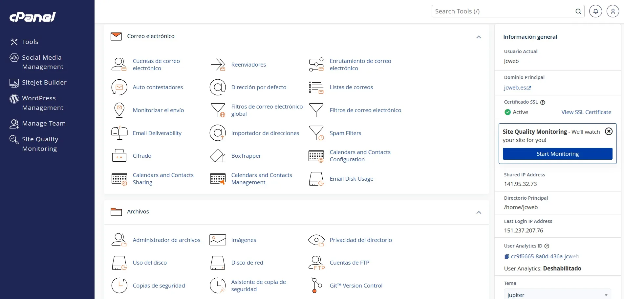Open the Auto contestadores tool
Viewport: 624px width, 299px height.
[x=158, y=87]
